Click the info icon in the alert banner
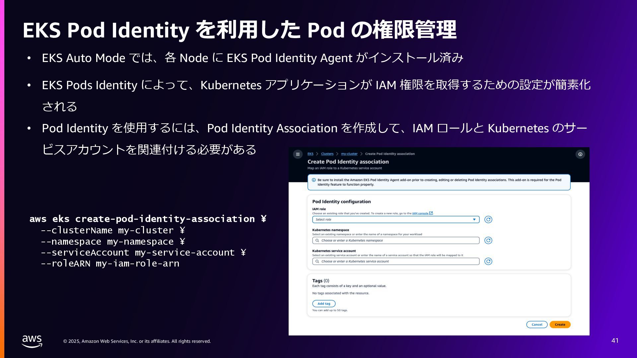The height and width of the screenshot is (358, 637). 314,180
